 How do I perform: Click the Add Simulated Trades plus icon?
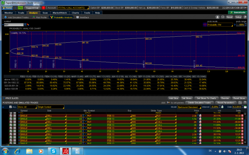(6, 17)
